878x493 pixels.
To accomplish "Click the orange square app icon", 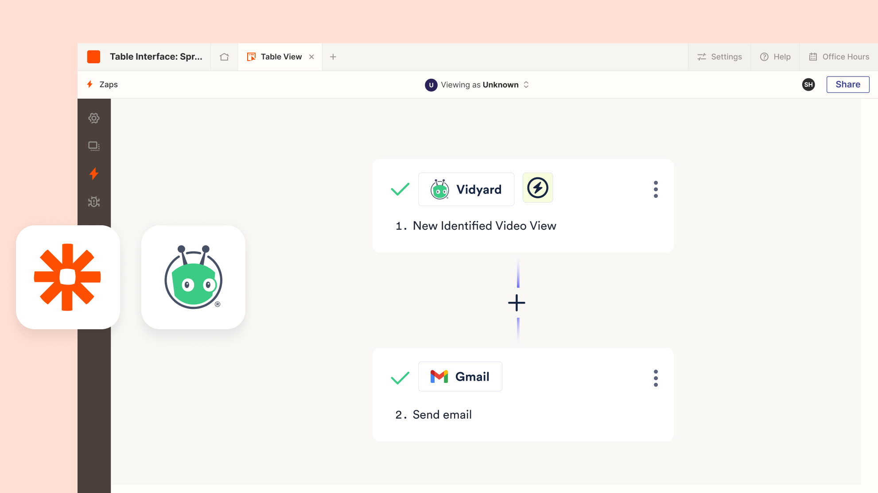I will coord(93,57).
